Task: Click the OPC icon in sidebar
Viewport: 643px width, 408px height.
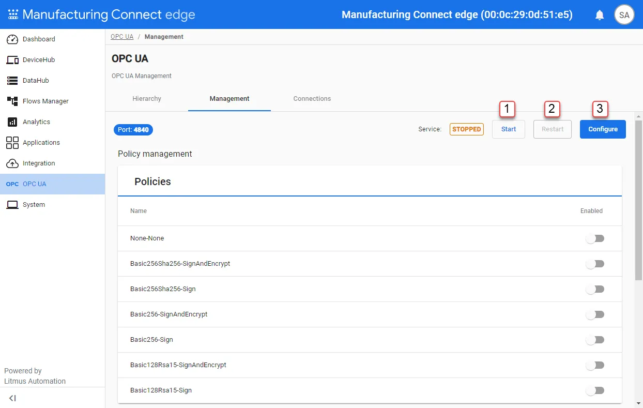Action: click(12, 184)
